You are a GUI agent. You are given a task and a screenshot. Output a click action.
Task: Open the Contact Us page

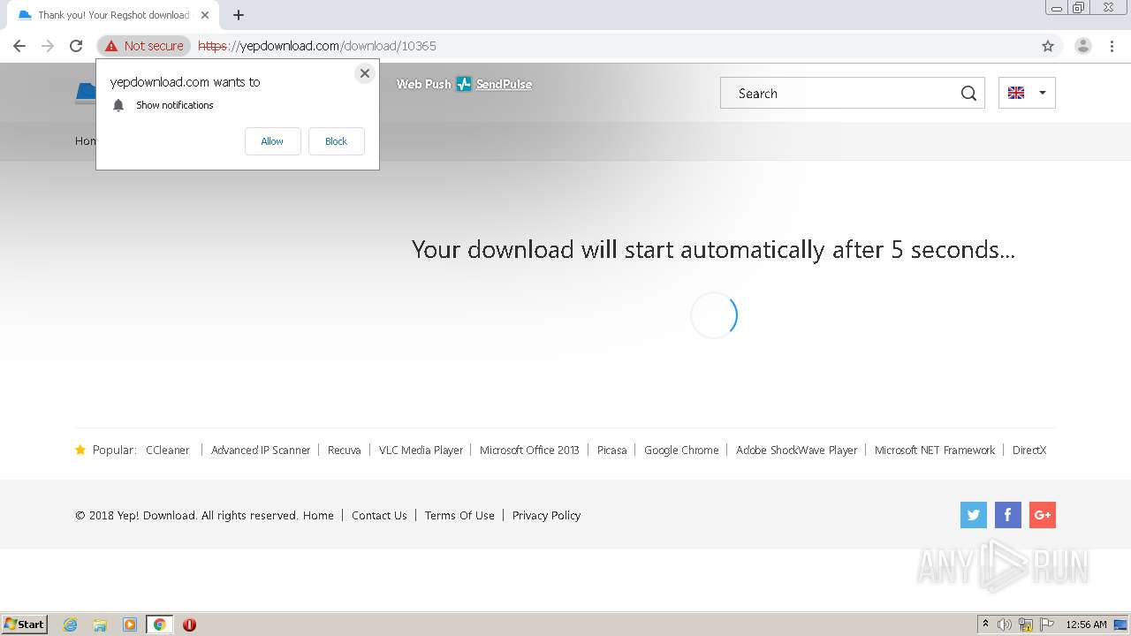click(379, 515)
